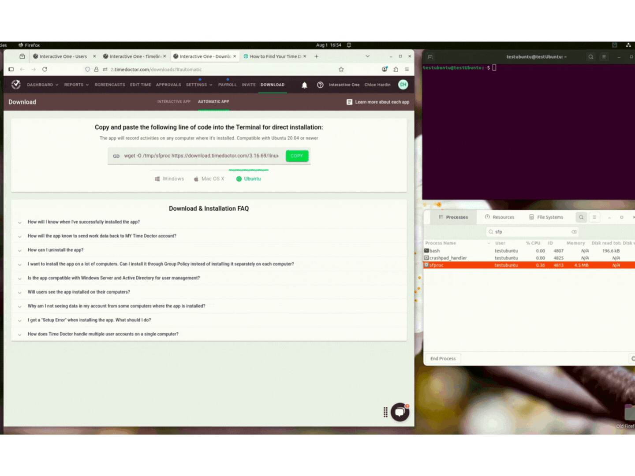Image resolution: width=635 pixels, height=476 pixels.
Task: Open Learn more about each app link
Action: [x=382, y=102]
